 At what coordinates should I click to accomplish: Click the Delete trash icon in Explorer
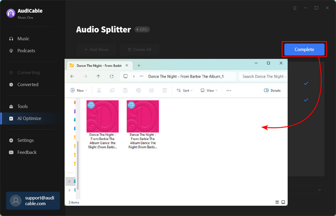pyautogui.click(x=165, y=90)
